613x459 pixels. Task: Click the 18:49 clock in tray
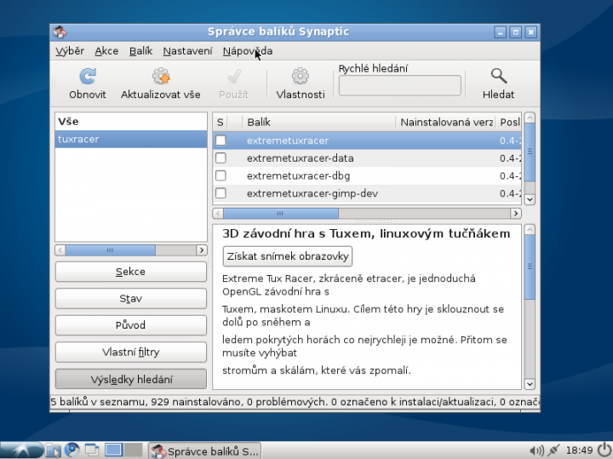coord(580,450)
